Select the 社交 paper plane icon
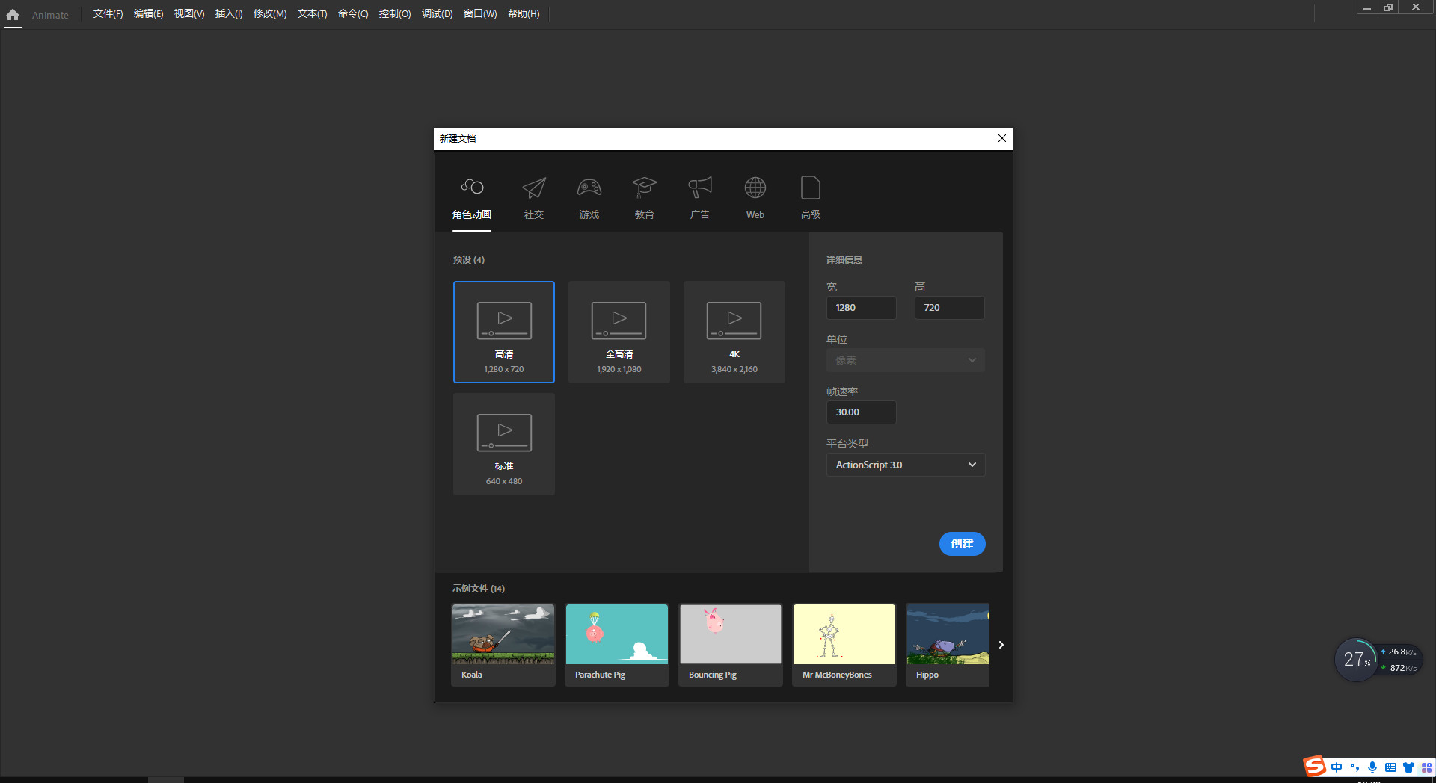The image size is (1436, 783). [x=534, y=188]
